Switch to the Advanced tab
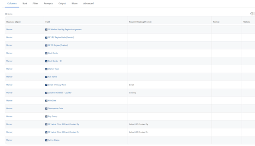The image size is (255, 146). pyautogui.click(x=88, y=3)
